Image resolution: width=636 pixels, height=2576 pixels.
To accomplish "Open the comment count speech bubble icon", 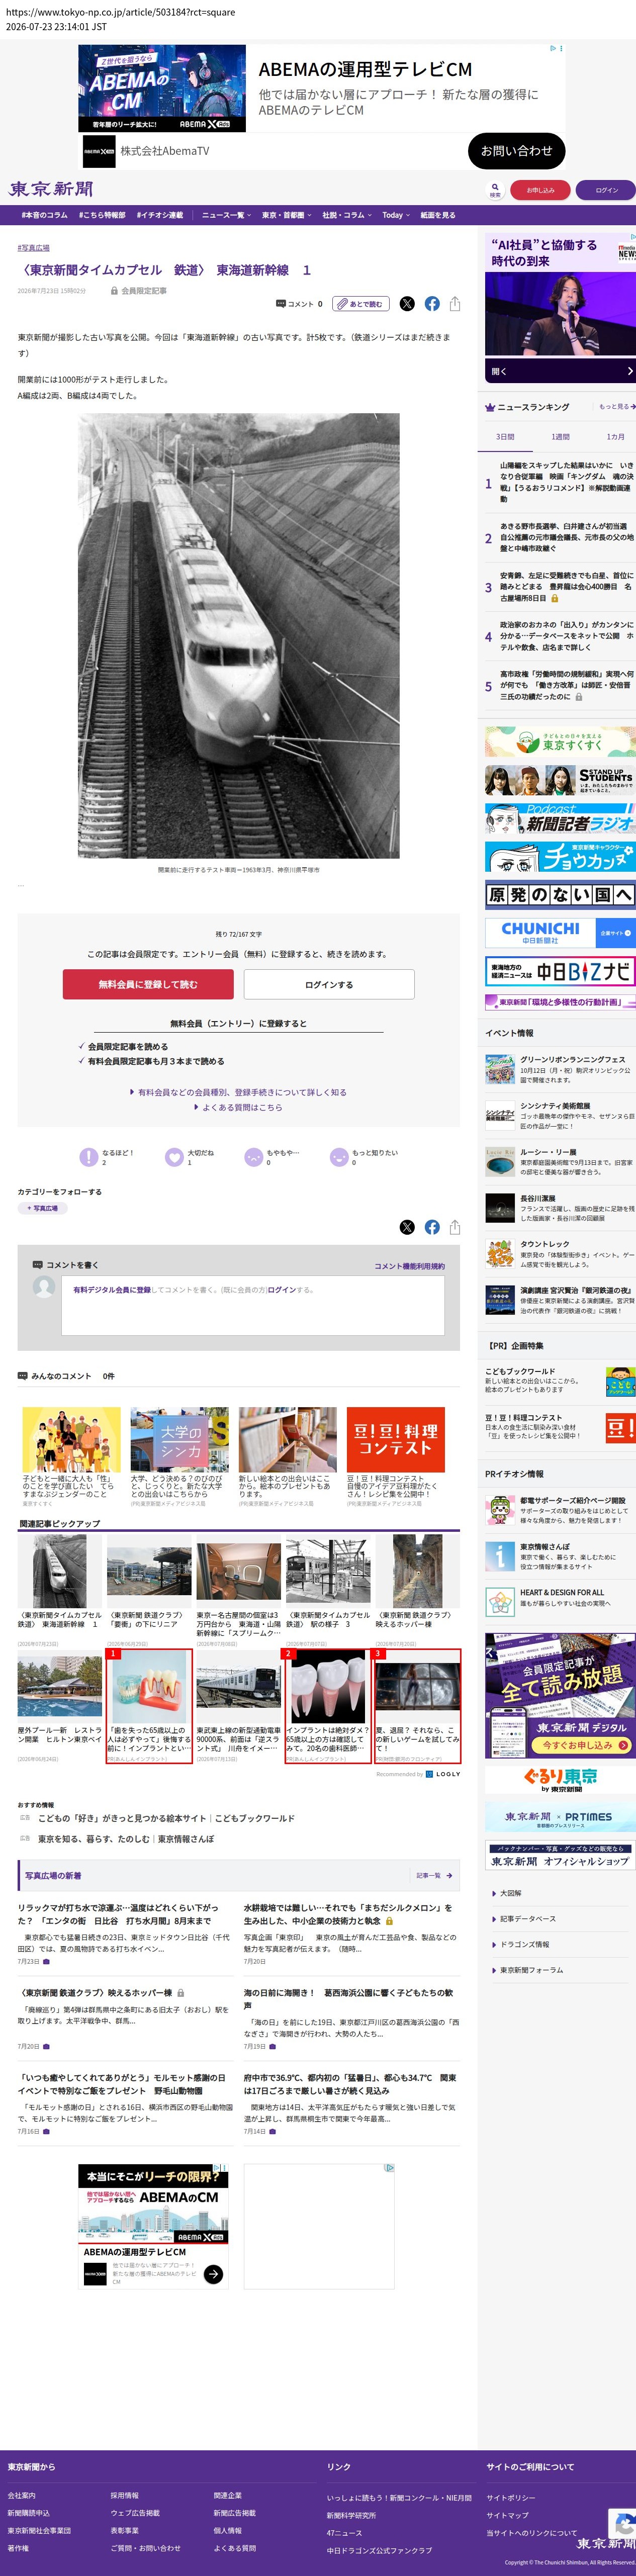I will click(x=281, y=304).
